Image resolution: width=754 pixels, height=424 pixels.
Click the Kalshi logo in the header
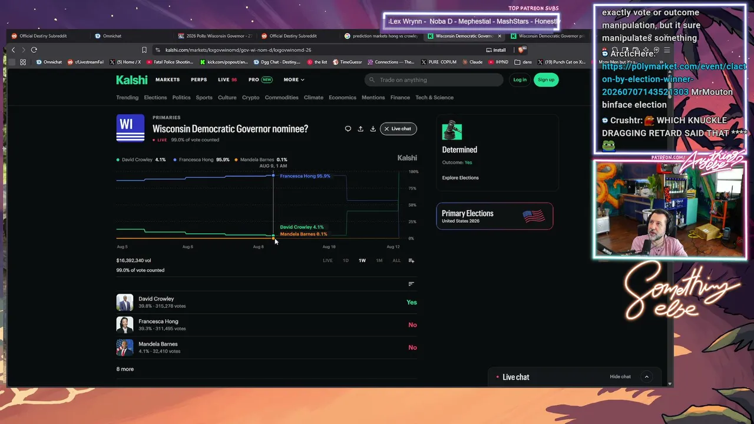pos(131,79)
